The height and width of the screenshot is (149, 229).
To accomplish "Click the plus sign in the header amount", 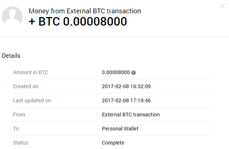I will (x=32, y=21).
